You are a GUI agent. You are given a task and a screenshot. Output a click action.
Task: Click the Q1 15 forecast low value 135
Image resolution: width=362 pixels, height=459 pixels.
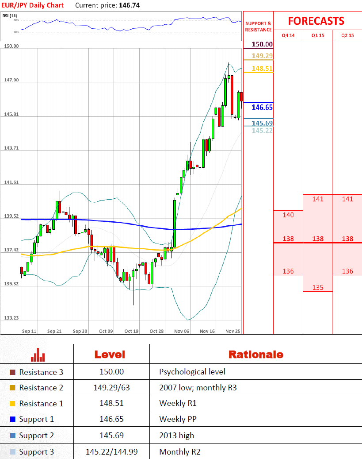318,288
